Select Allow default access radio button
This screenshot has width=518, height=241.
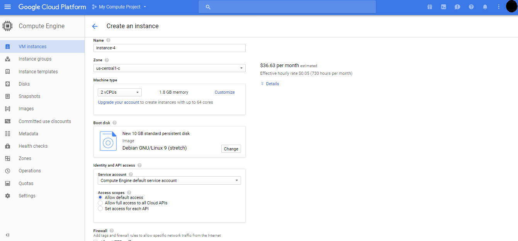click(x=100, y=197)
